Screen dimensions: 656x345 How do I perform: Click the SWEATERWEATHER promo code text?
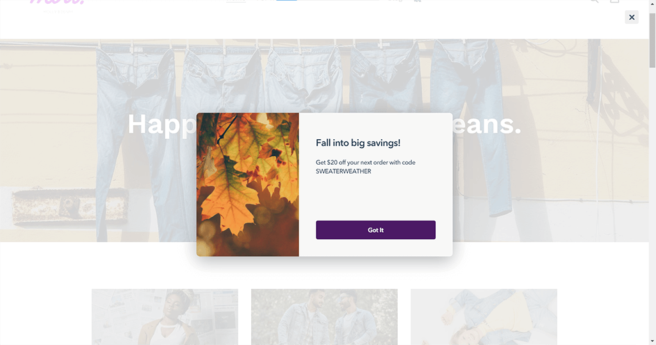343,171
